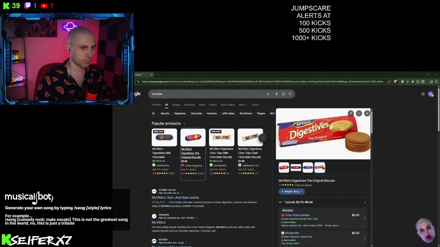
Task: Switch to Short videos tab
Action: 228,105
